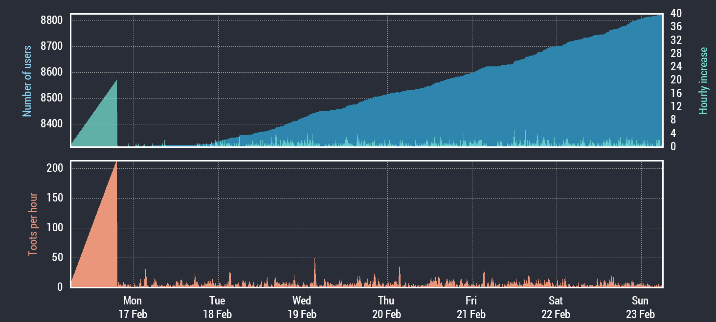This screenshot has height=322, width=716.
Task: Click the "Toots per hour" axis title
Action: click(33, 224)
